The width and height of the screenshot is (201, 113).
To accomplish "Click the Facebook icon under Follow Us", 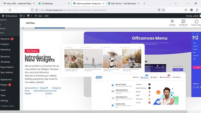I will 194,87.
